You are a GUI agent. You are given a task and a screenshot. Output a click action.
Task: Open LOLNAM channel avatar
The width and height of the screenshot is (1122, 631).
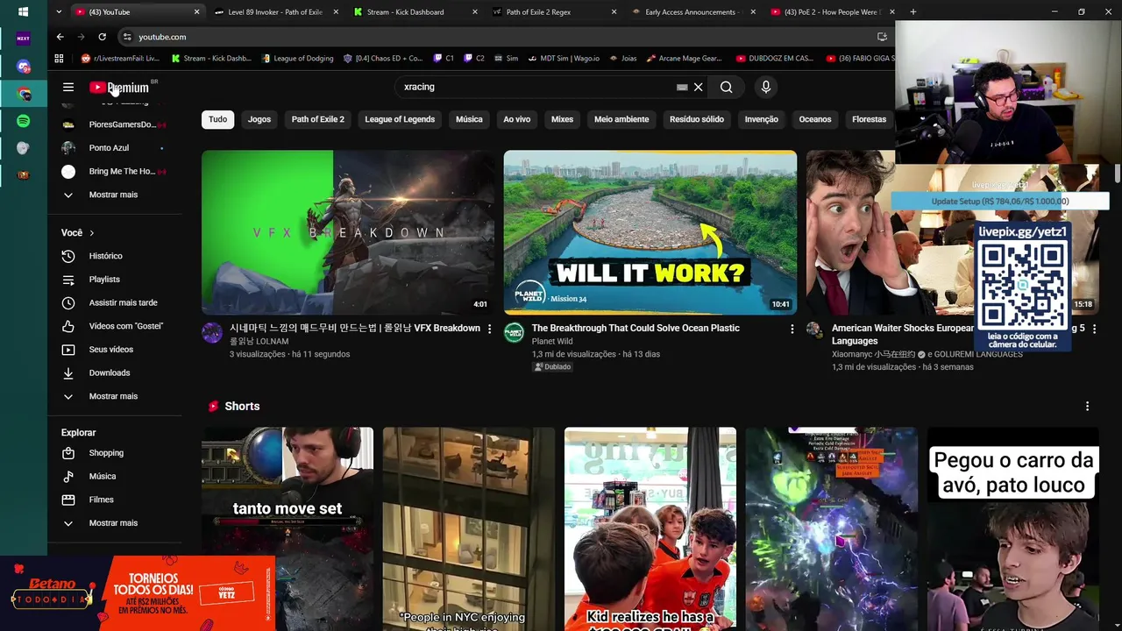[212, 332]
